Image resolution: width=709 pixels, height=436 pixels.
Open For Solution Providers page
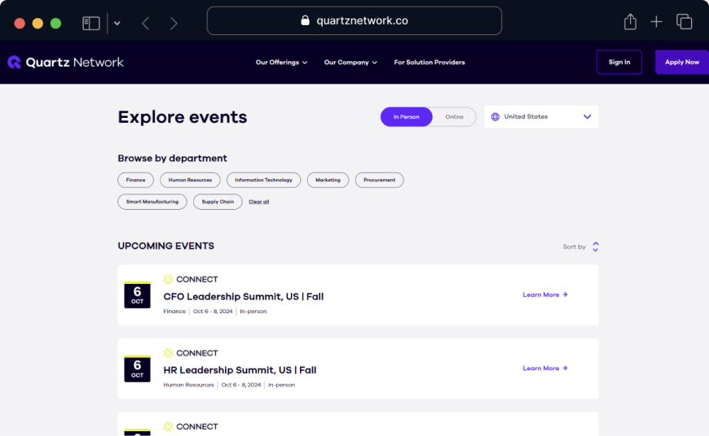click(429, 63)
